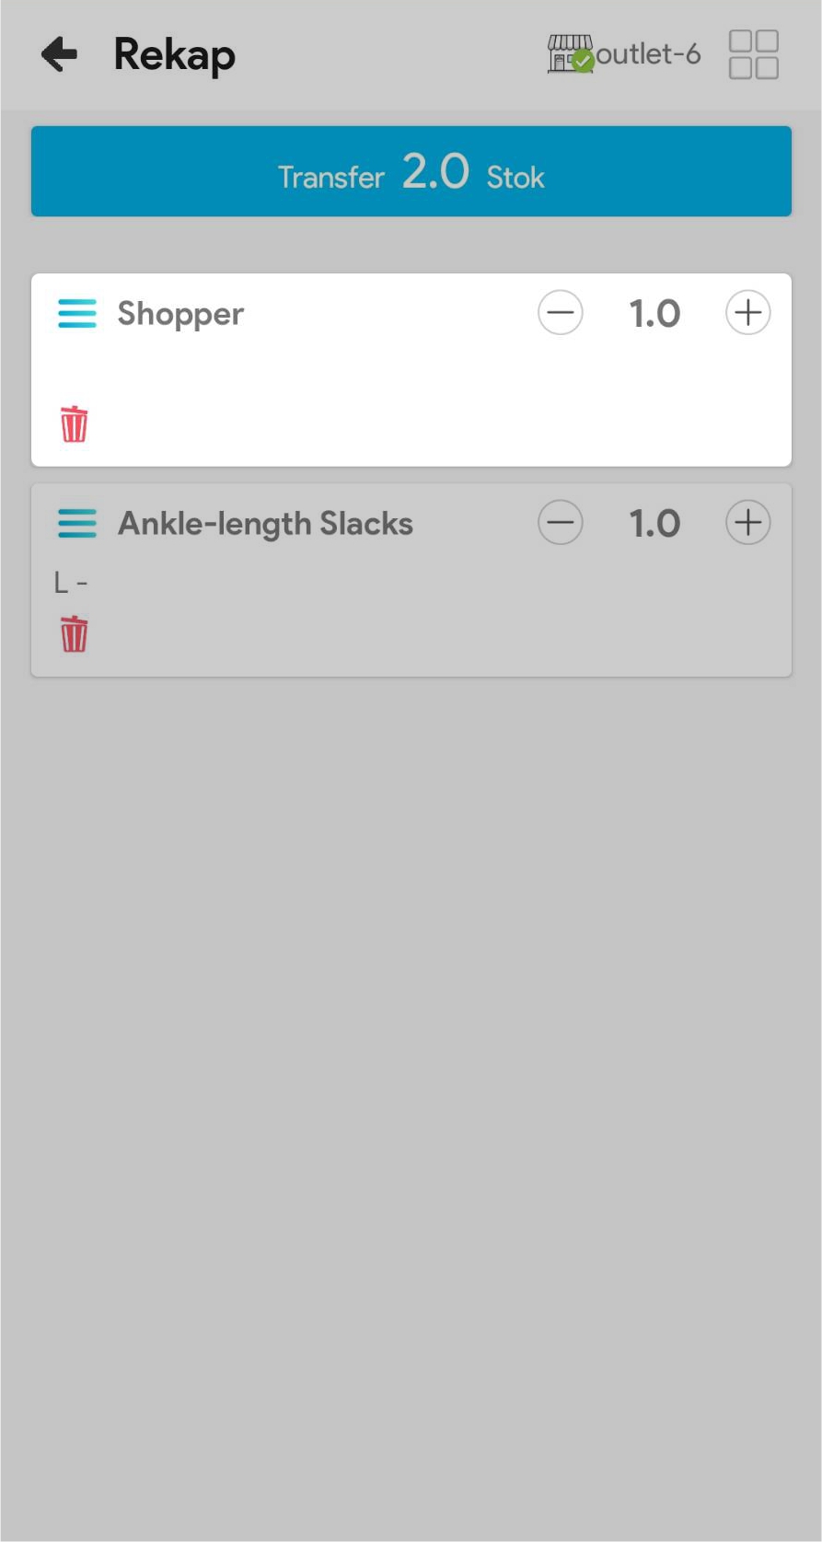This screenshot has width=822, height=1542.
Task: Go back using the arrow icon
Action: (60, 54)
